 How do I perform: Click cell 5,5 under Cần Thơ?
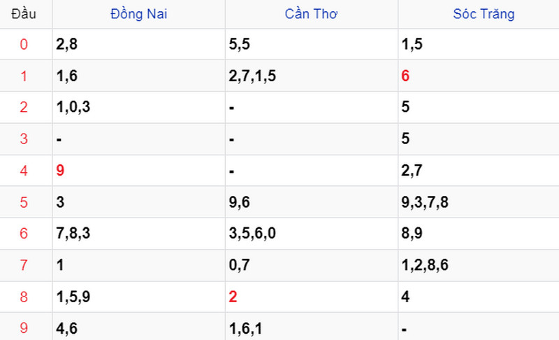coord(239,44)
